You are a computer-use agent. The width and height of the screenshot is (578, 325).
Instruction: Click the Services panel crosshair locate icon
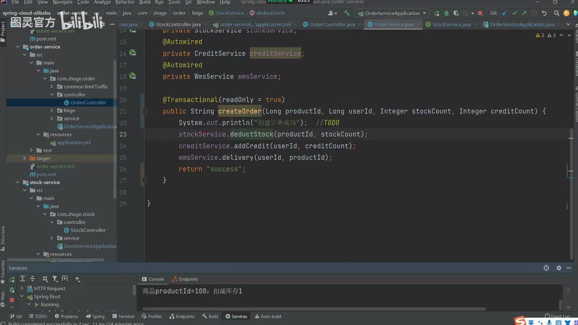click(x=546, y=268)
